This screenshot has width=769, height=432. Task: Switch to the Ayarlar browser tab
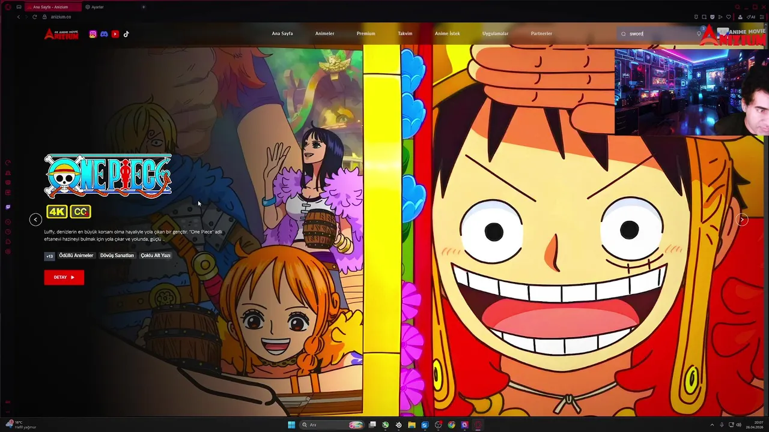95,7
